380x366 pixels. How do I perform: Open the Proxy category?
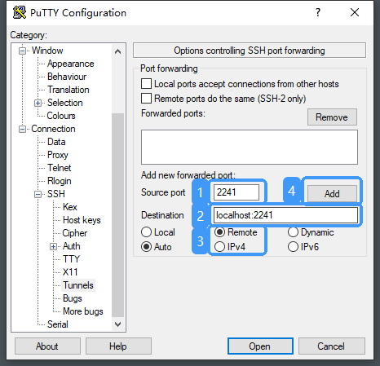58,155
